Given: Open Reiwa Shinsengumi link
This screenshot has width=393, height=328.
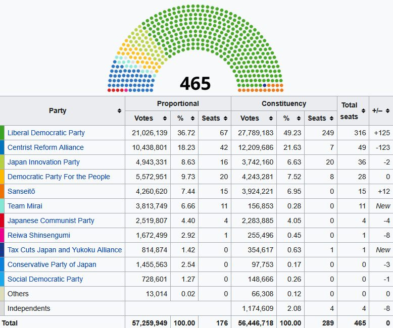Looking at the screenshot, I should coord(39,235).
